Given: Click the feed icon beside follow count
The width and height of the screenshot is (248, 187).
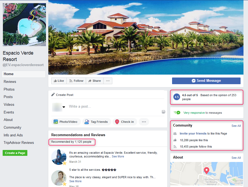Looking at the screenshot, I should click(x=175, y=147).
